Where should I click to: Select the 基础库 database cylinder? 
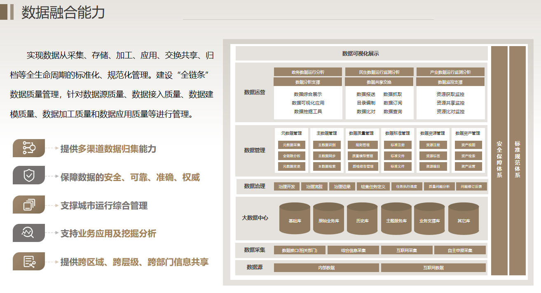click(295, 219)
